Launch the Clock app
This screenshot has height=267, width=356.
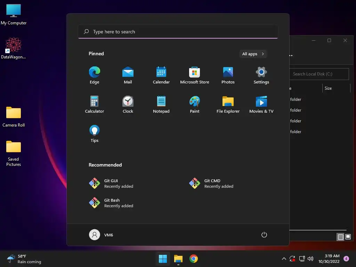click(128, 104)
